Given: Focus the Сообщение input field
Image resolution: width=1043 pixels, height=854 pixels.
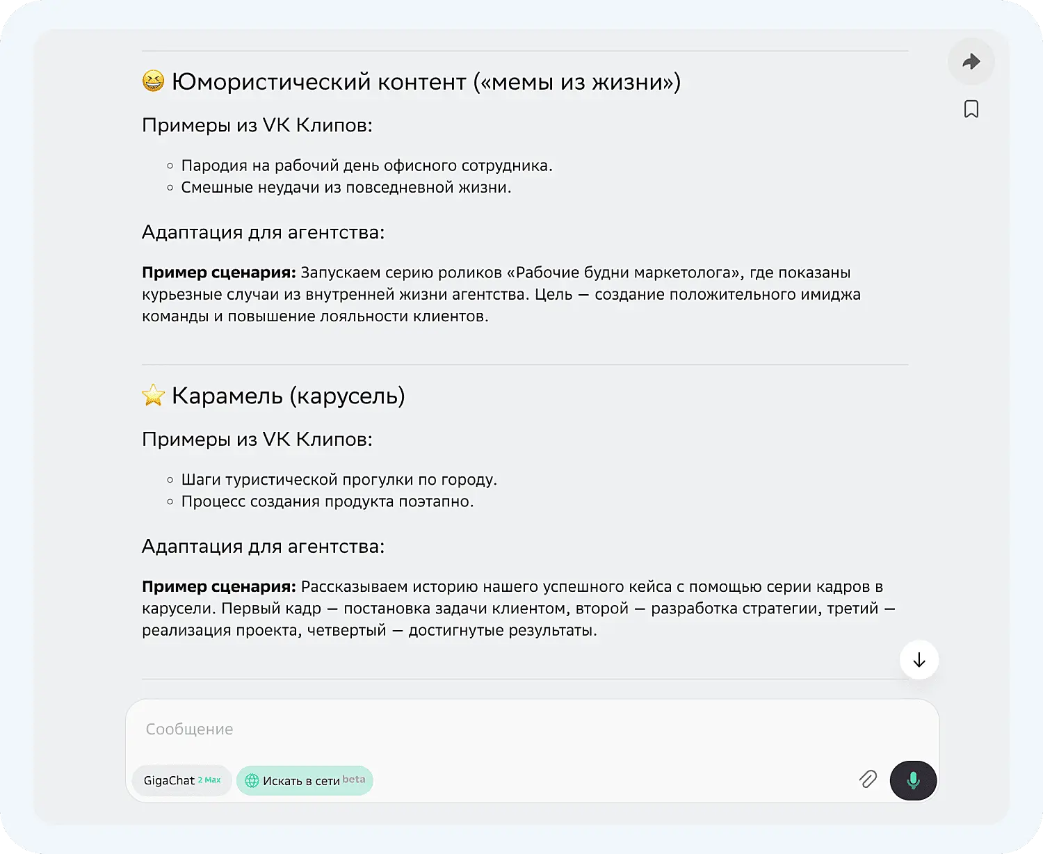Looking at the screenshot, I should click(x=487, y=729).
